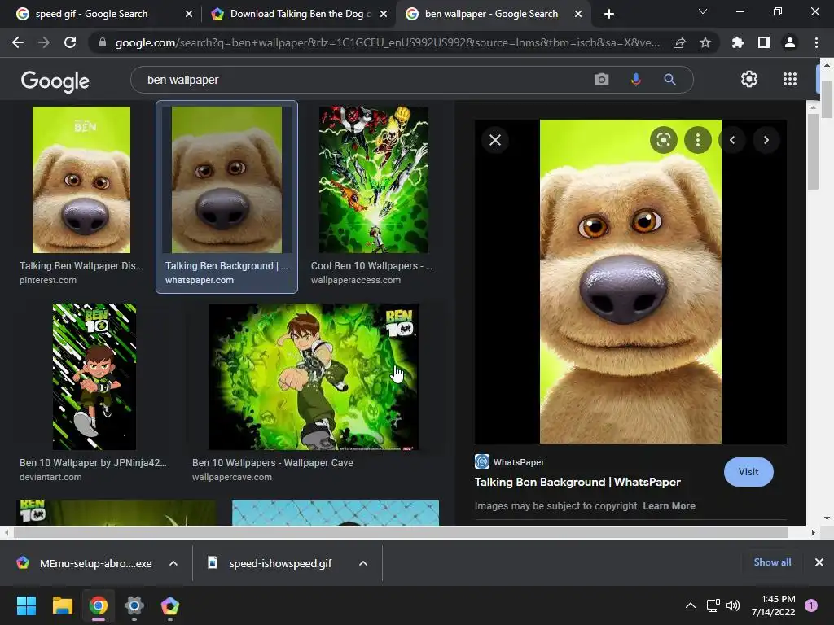Click large Talking Ben preview image
Viewport: 834px width, 625px height.
630,281
